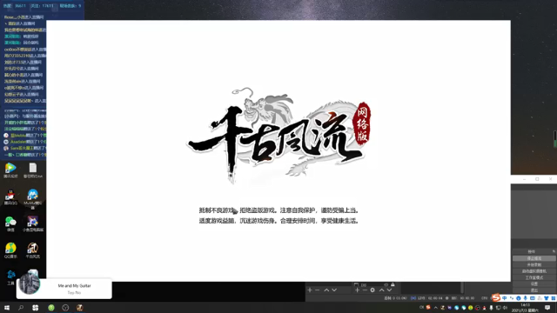Move scene up in OBS scenes list
557x313 pixels.
click(x=326, y=290)
